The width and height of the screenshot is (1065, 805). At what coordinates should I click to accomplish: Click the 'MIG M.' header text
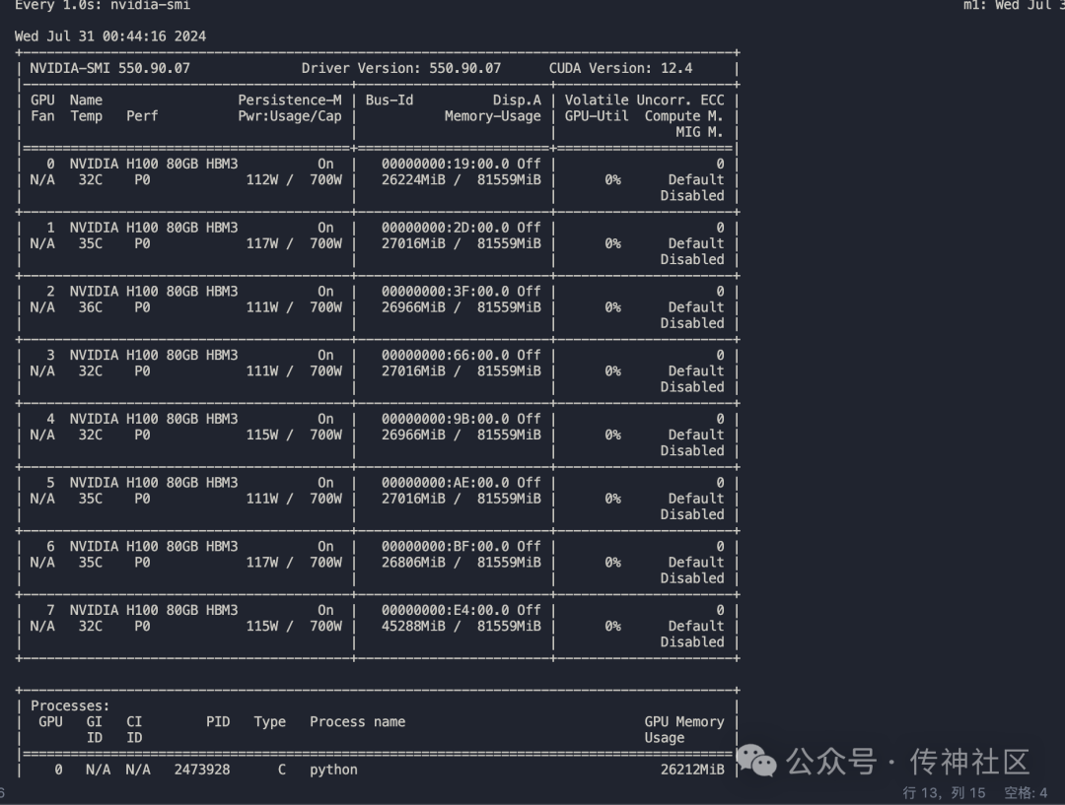click(699, 132)
